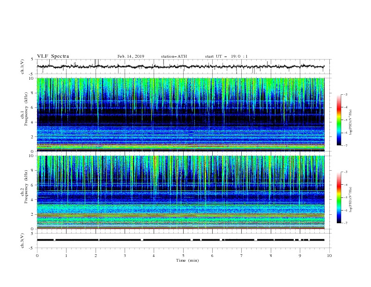Click the time axis tick label "7"

coord(242,256)
